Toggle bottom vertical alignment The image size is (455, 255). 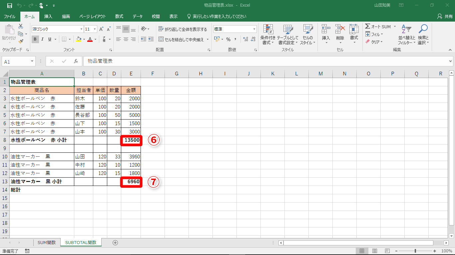point(133,29)
